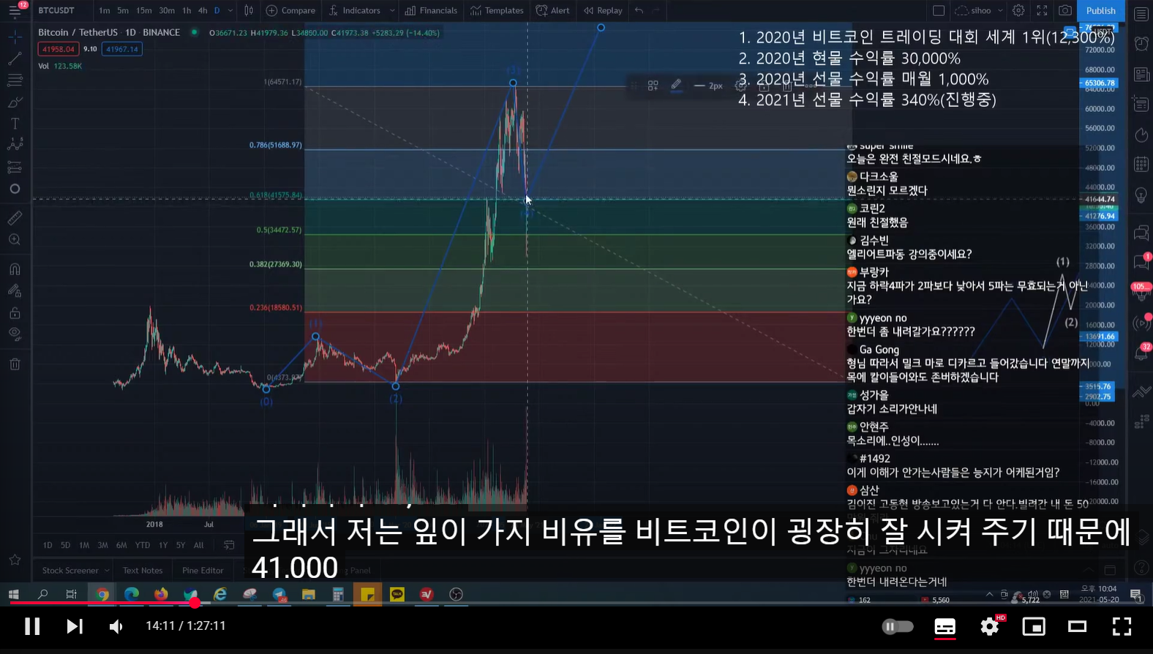Open the Text Notes tab
Viewport: 1153px width, 654px height.
click(143, 571)
